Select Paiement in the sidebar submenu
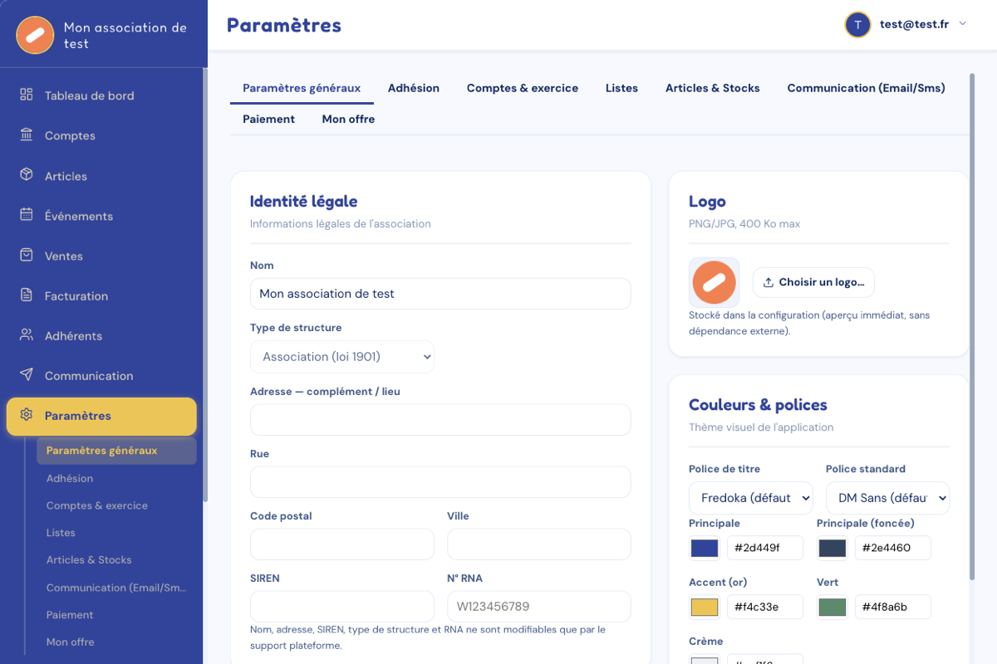Screen dimensions: 997x664 (x=116, y=614)
